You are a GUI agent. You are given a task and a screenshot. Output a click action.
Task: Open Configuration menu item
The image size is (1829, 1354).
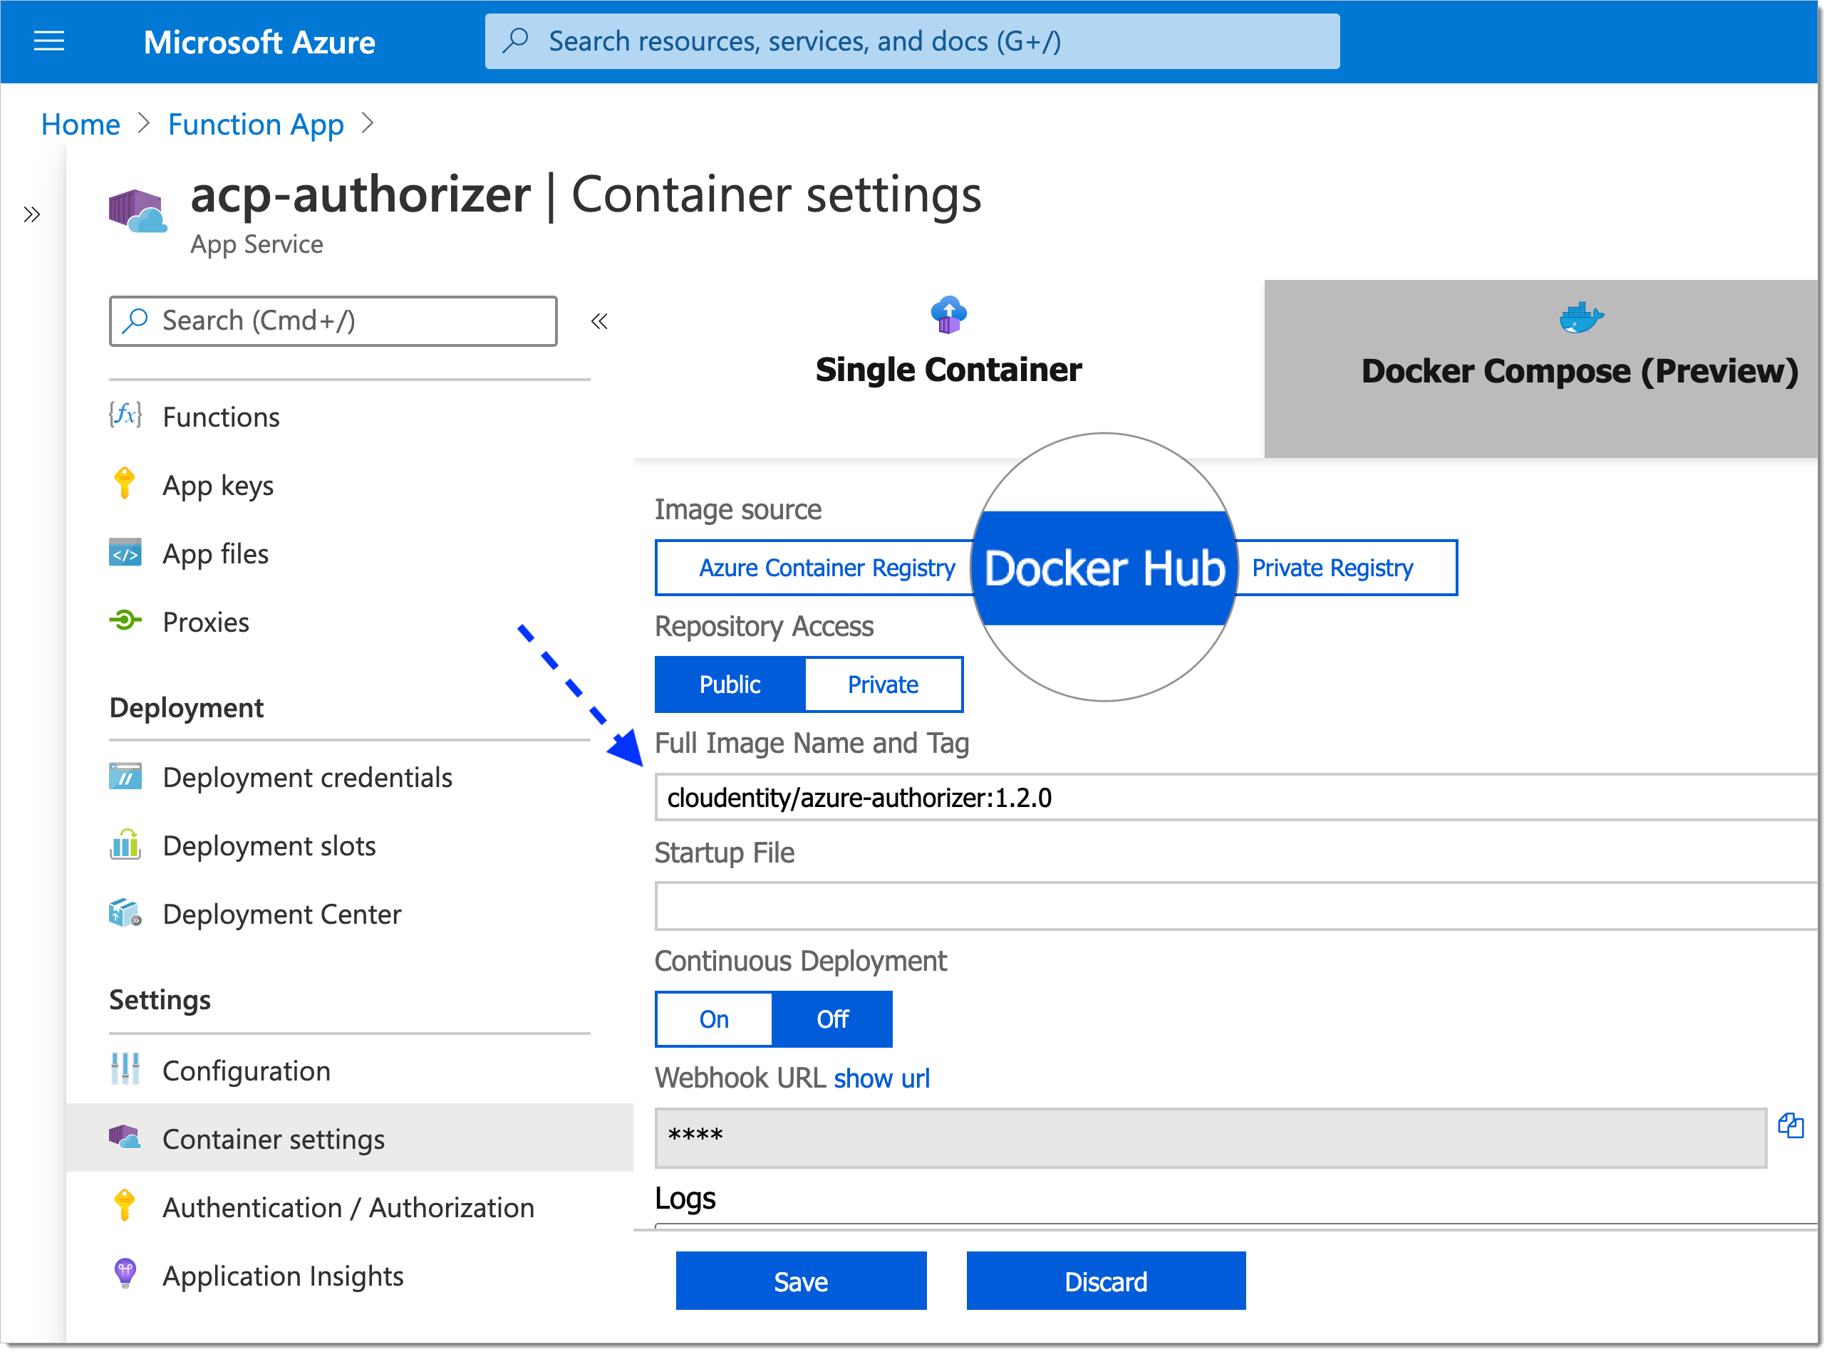(x=348, y=1071)
